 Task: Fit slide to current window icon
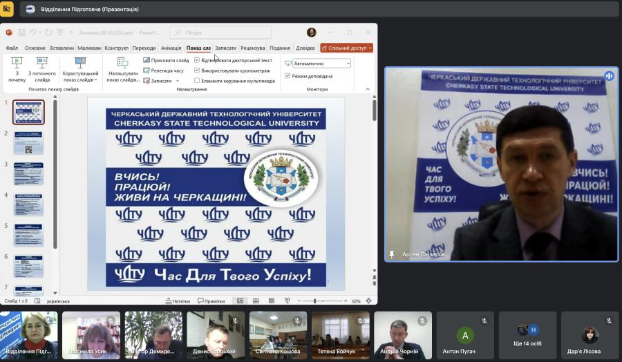(369, 301)
